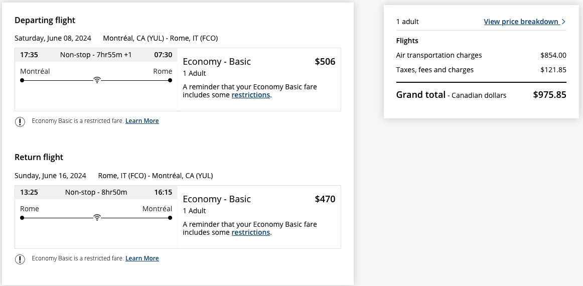Click the Wi-Fi icon on departing flight

point(97,80)
